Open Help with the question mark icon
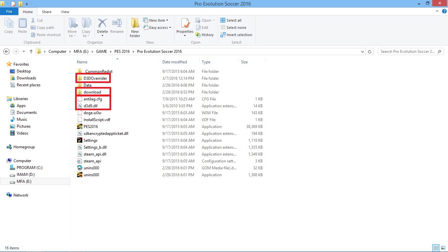Image resolution: width=448 pixels, height=252 pixels. [x=444, y=11]
